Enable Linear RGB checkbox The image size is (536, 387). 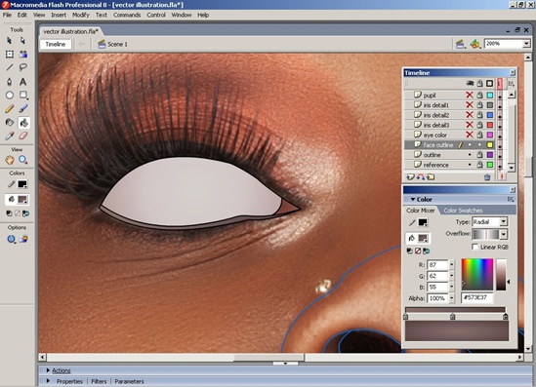pos(474,247)
